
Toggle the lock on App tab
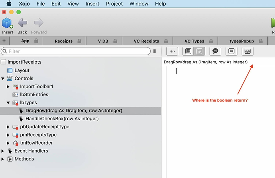pyautogui.click(x=36, y=41)
